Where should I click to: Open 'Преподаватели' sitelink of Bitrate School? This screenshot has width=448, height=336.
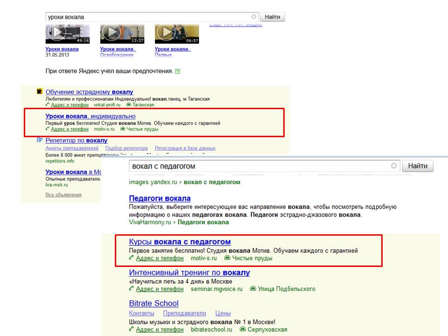(185, 314)
